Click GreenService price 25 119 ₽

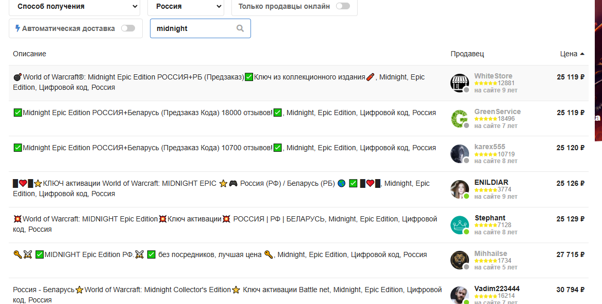click(571, 113)
